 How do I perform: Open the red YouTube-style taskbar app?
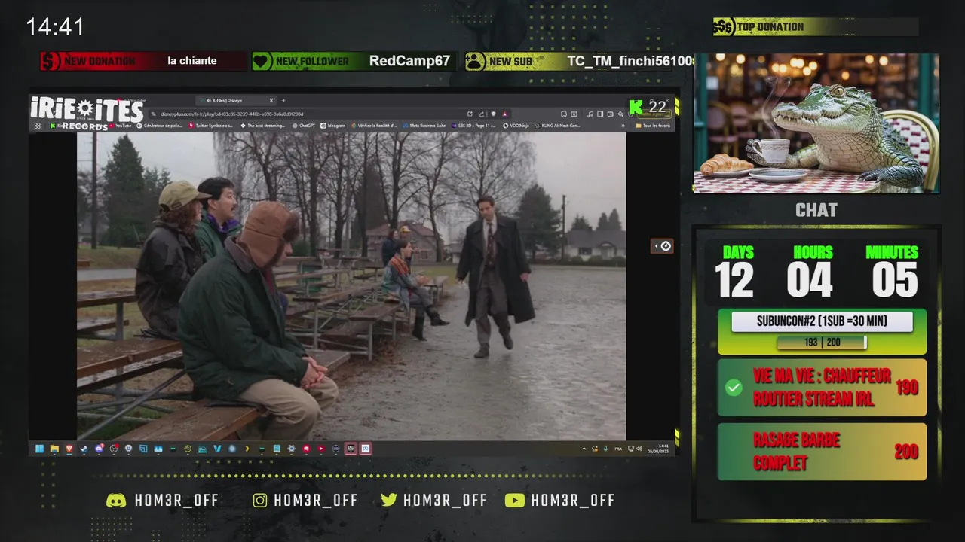click(x=321, y=449)
